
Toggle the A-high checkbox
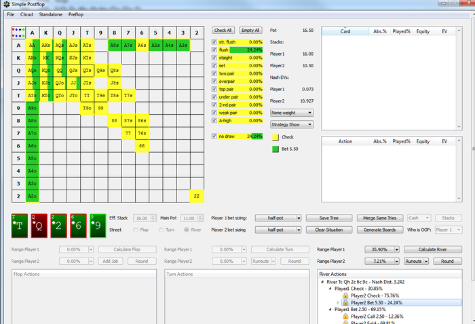click(x=214, y=120)
